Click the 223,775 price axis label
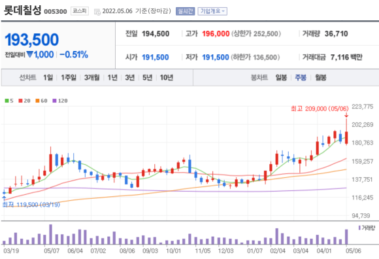The width and height of the screenshot is (379, 259). 362,107
